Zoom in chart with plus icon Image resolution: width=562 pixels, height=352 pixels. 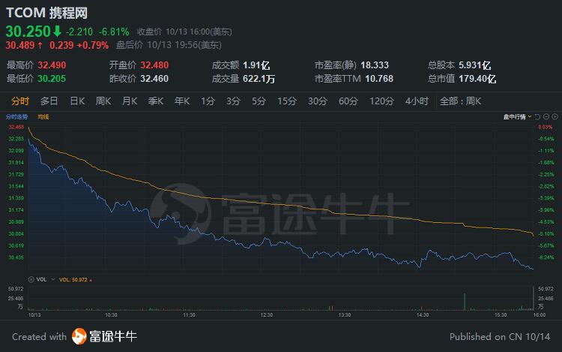pos(555,116)
